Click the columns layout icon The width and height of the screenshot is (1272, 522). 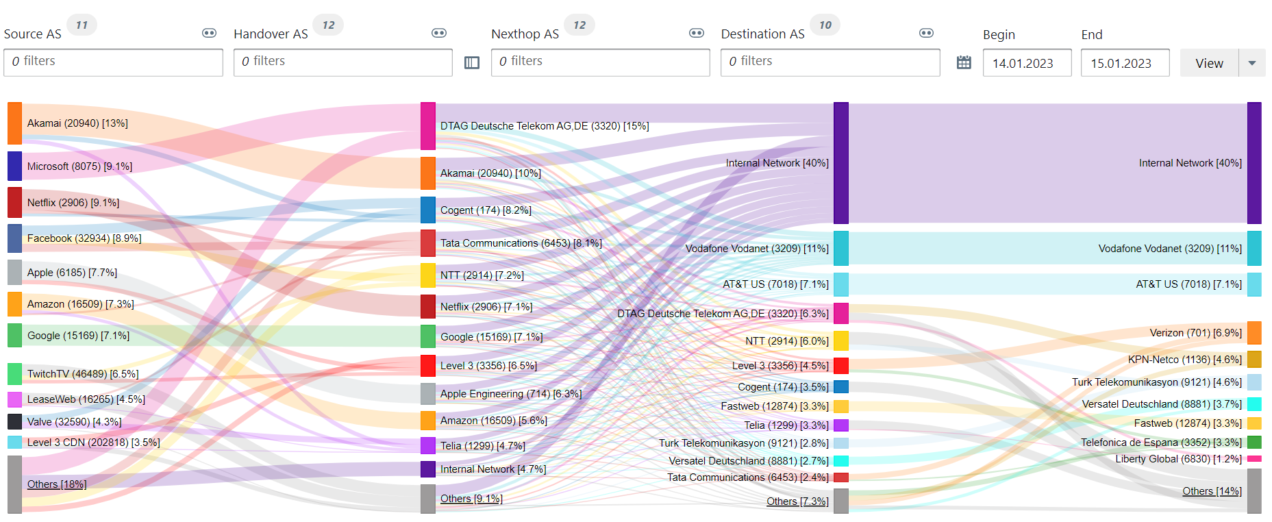(x=472, y=62)
